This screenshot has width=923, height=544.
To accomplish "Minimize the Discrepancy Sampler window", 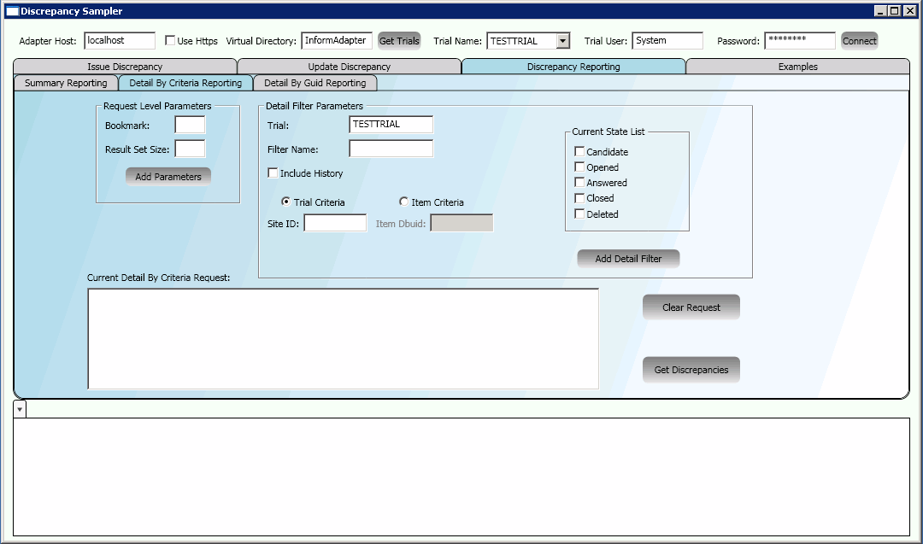I will point(880,10).
